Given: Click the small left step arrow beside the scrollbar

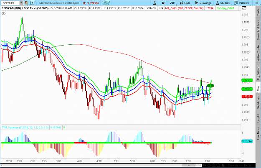Looking at the screenshot, I should point(197,165).
